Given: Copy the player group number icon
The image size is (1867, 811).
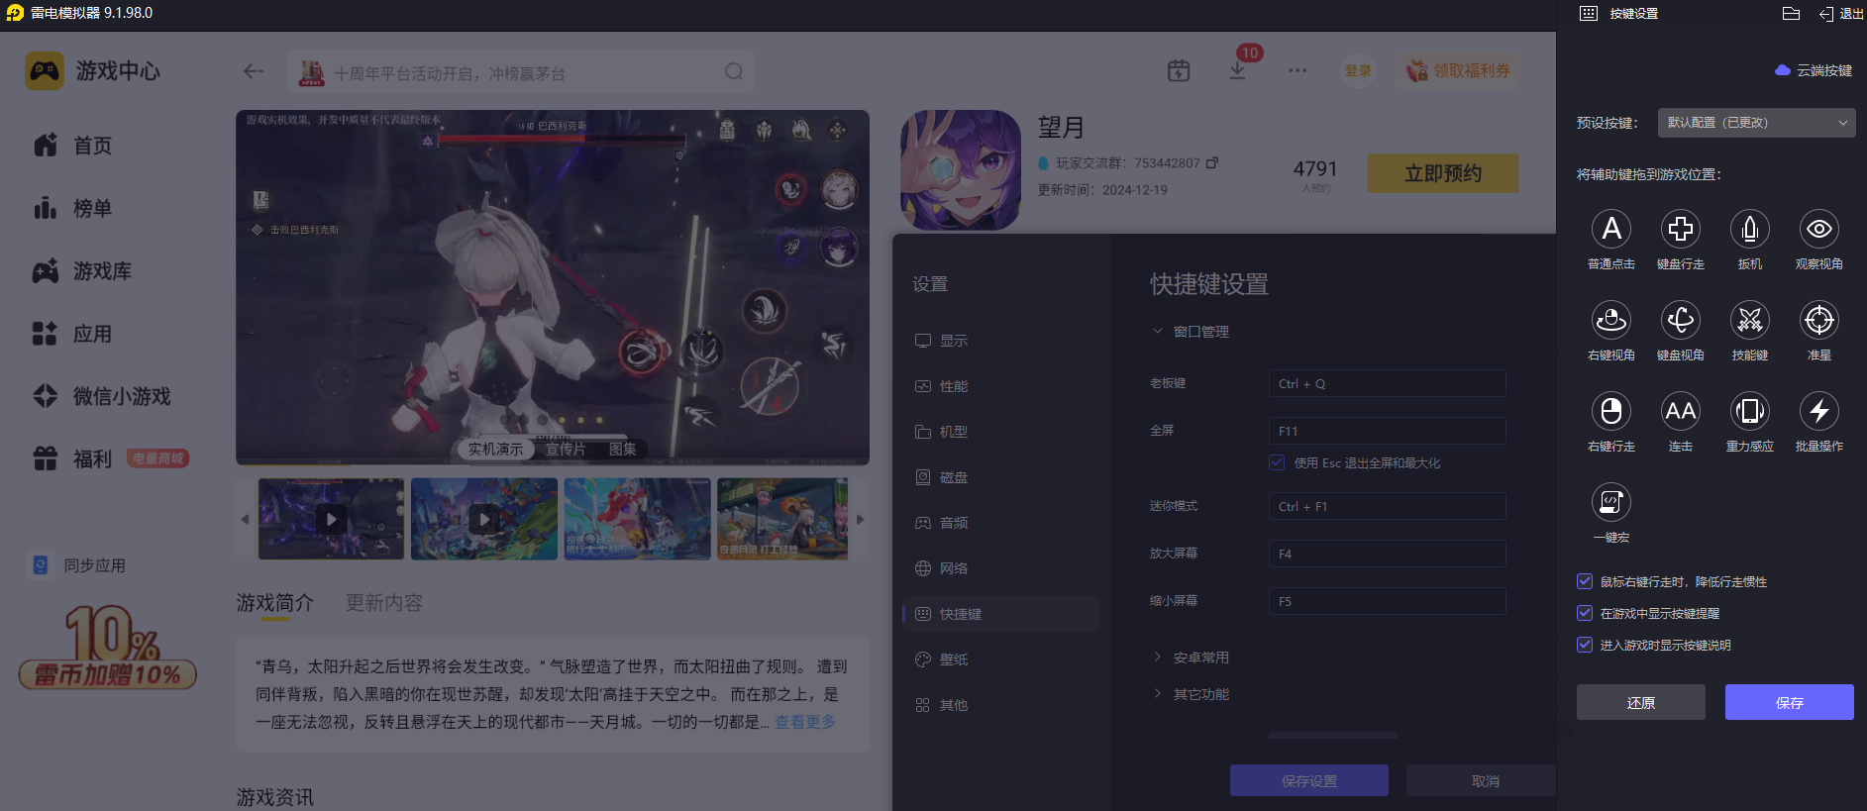Looking at the screenshot, I should [x=1211, y=162].
